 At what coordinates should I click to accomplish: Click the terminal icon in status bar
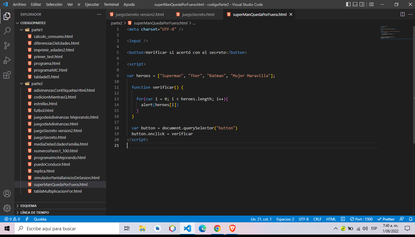[343, 219]
